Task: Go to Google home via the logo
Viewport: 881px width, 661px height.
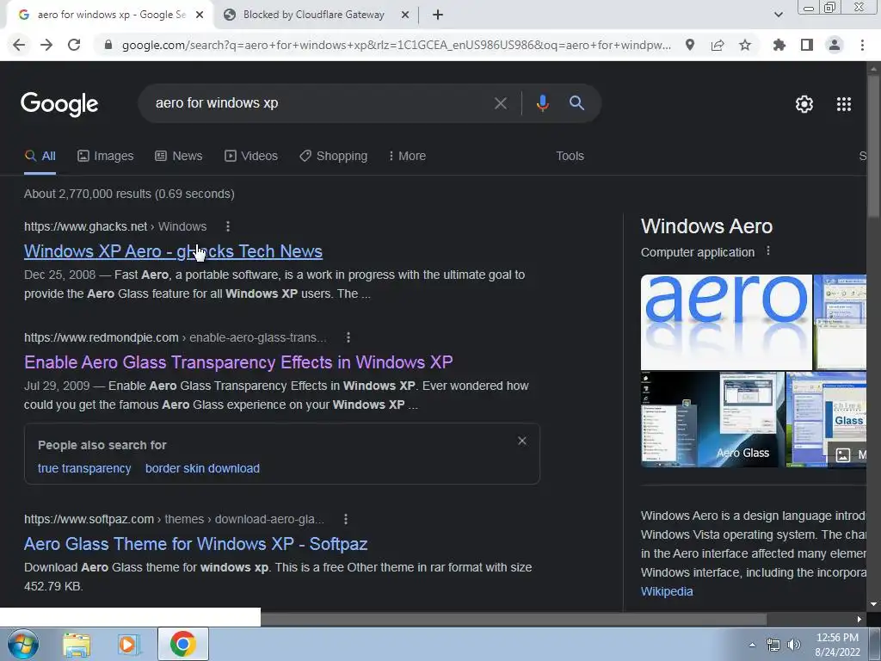Action: [x=59, y=104]
